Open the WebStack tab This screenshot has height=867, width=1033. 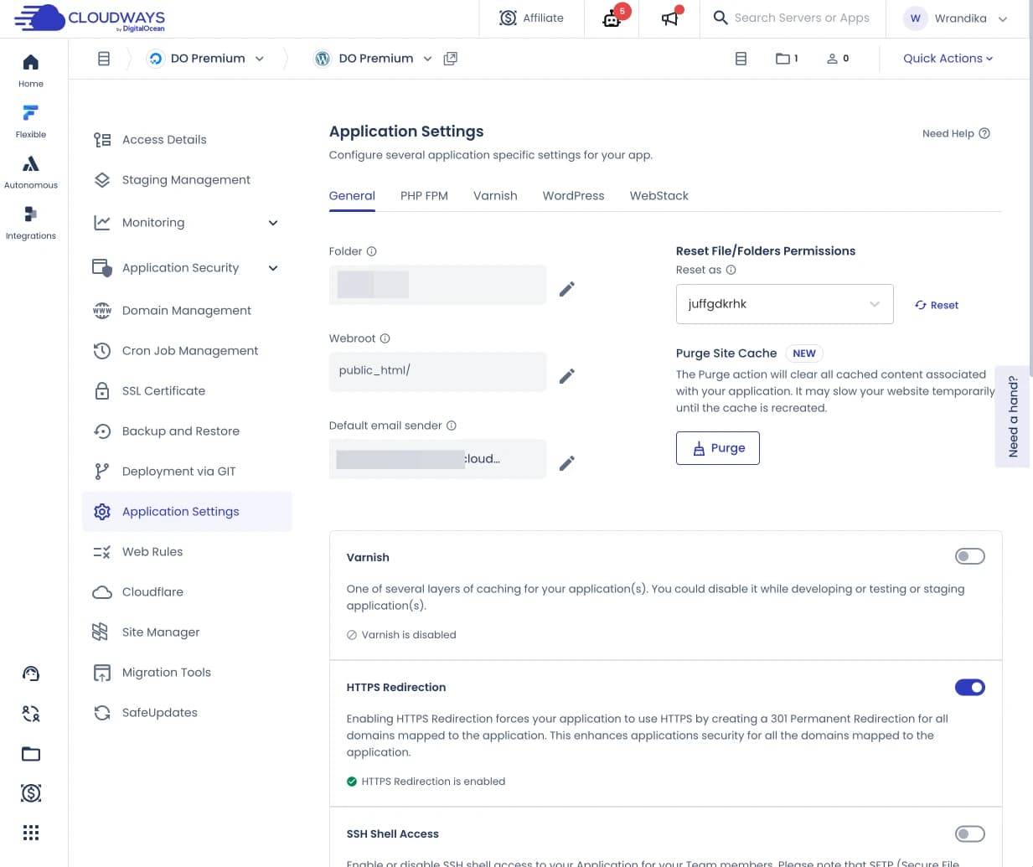click(x=659, y=196)
